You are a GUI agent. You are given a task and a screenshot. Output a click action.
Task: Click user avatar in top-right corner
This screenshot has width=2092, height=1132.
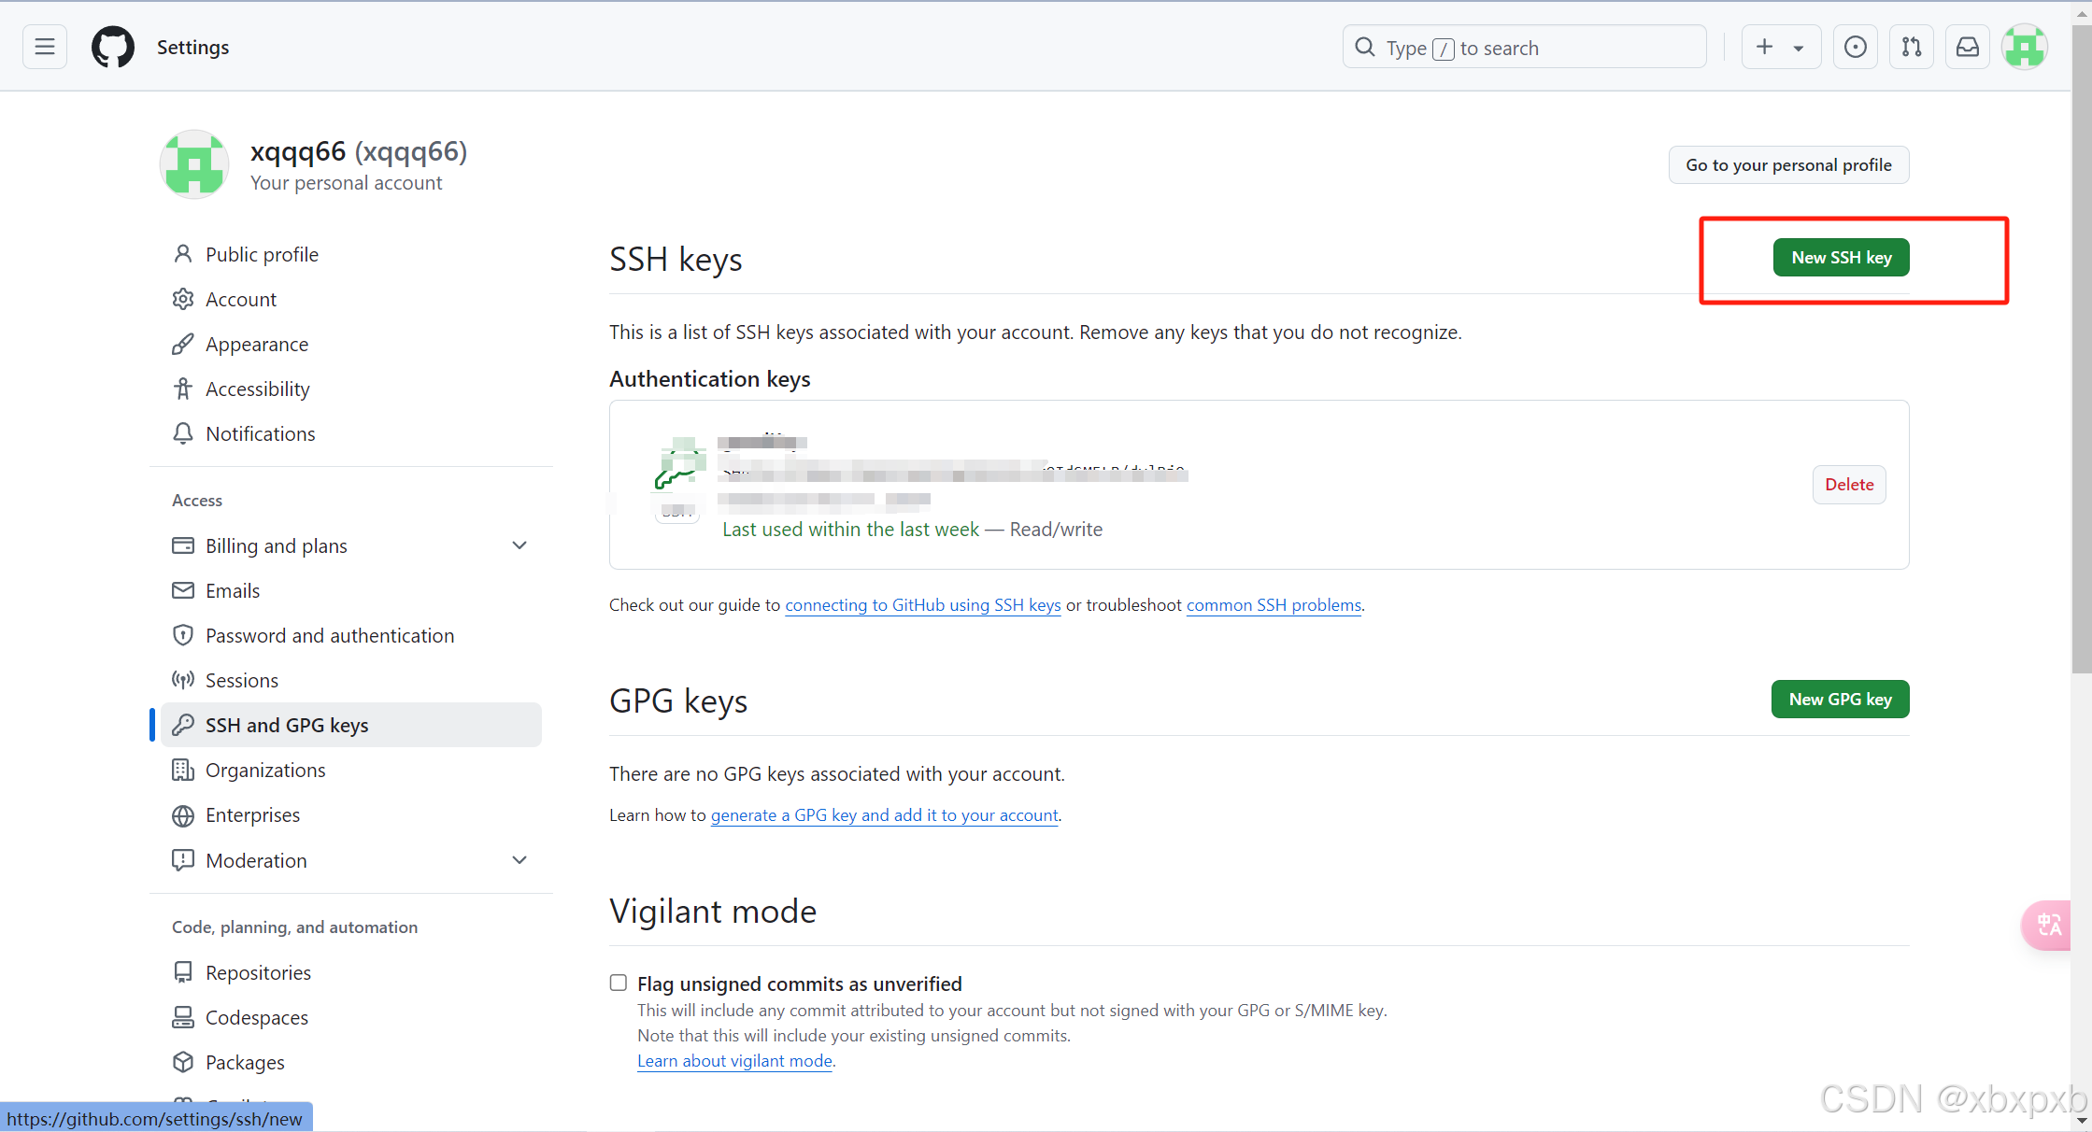click(x=2024, y=47)
